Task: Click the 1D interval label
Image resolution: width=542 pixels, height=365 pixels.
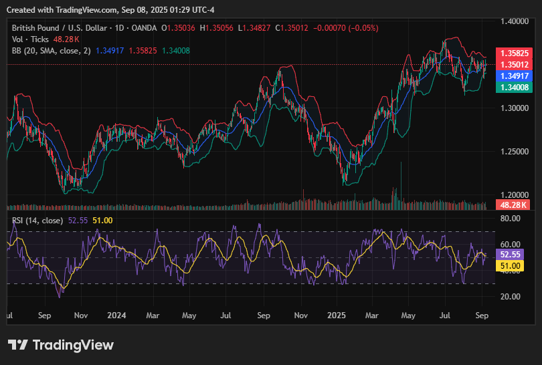Action: point(119,28)
